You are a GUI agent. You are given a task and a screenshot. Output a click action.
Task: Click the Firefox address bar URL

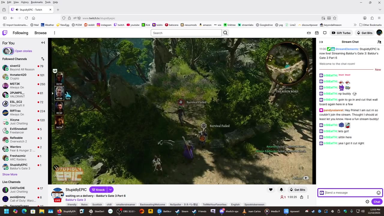pyautogui.click(x=99, y=18)
